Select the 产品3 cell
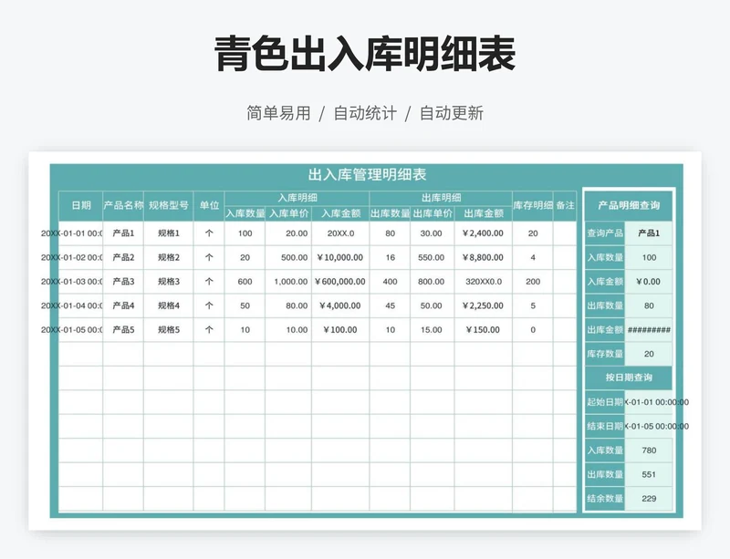Viewport: 730px width, 559px height. coord(123,282)
